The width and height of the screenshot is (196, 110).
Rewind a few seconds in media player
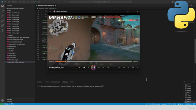click(89, 68)
